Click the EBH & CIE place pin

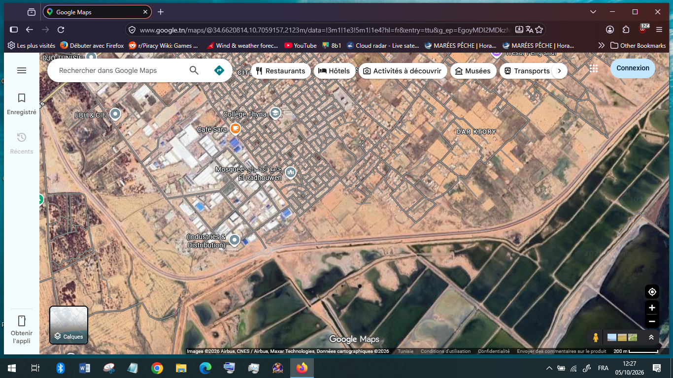point(115,114)
